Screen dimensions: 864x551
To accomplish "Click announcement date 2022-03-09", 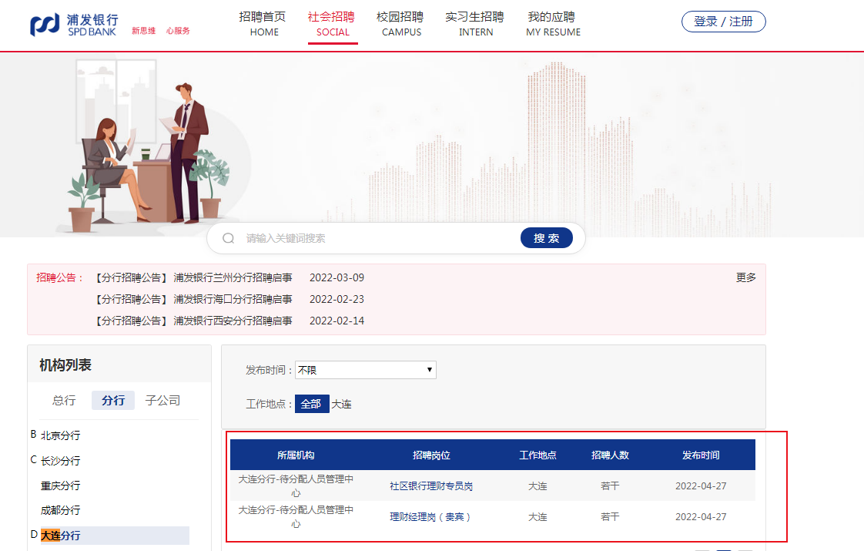I will coord(337,277).
